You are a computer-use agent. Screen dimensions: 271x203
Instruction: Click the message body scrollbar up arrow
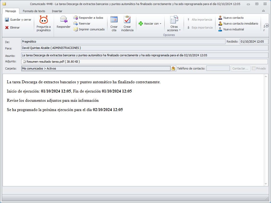[266, 76]
